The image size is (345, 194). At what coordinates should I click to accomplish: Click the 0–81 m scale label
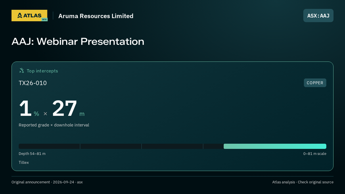315,154
